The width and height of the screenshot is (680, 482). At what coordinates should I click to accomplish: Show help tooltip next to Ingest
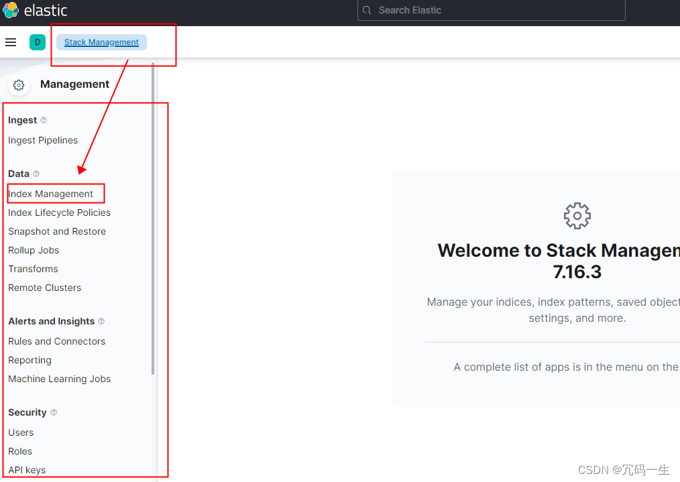click(44, 120)
